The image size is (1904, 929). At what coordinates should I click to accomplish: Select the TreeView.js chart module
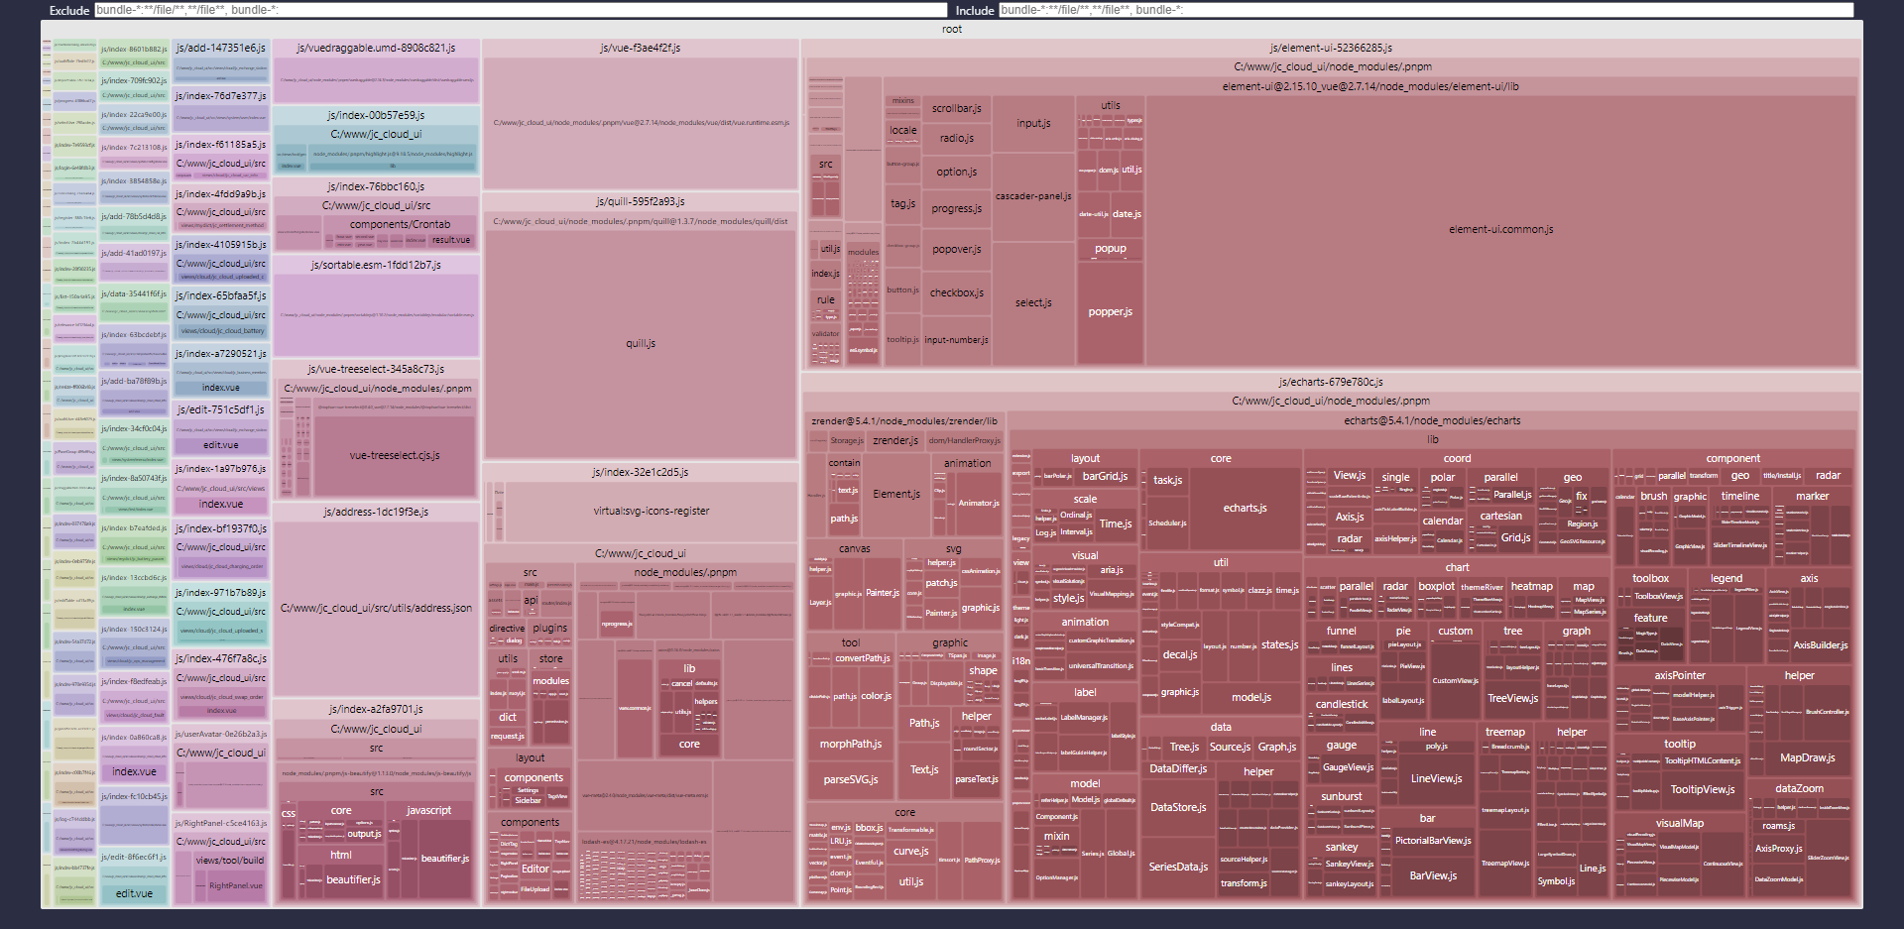click(1512, 698)
